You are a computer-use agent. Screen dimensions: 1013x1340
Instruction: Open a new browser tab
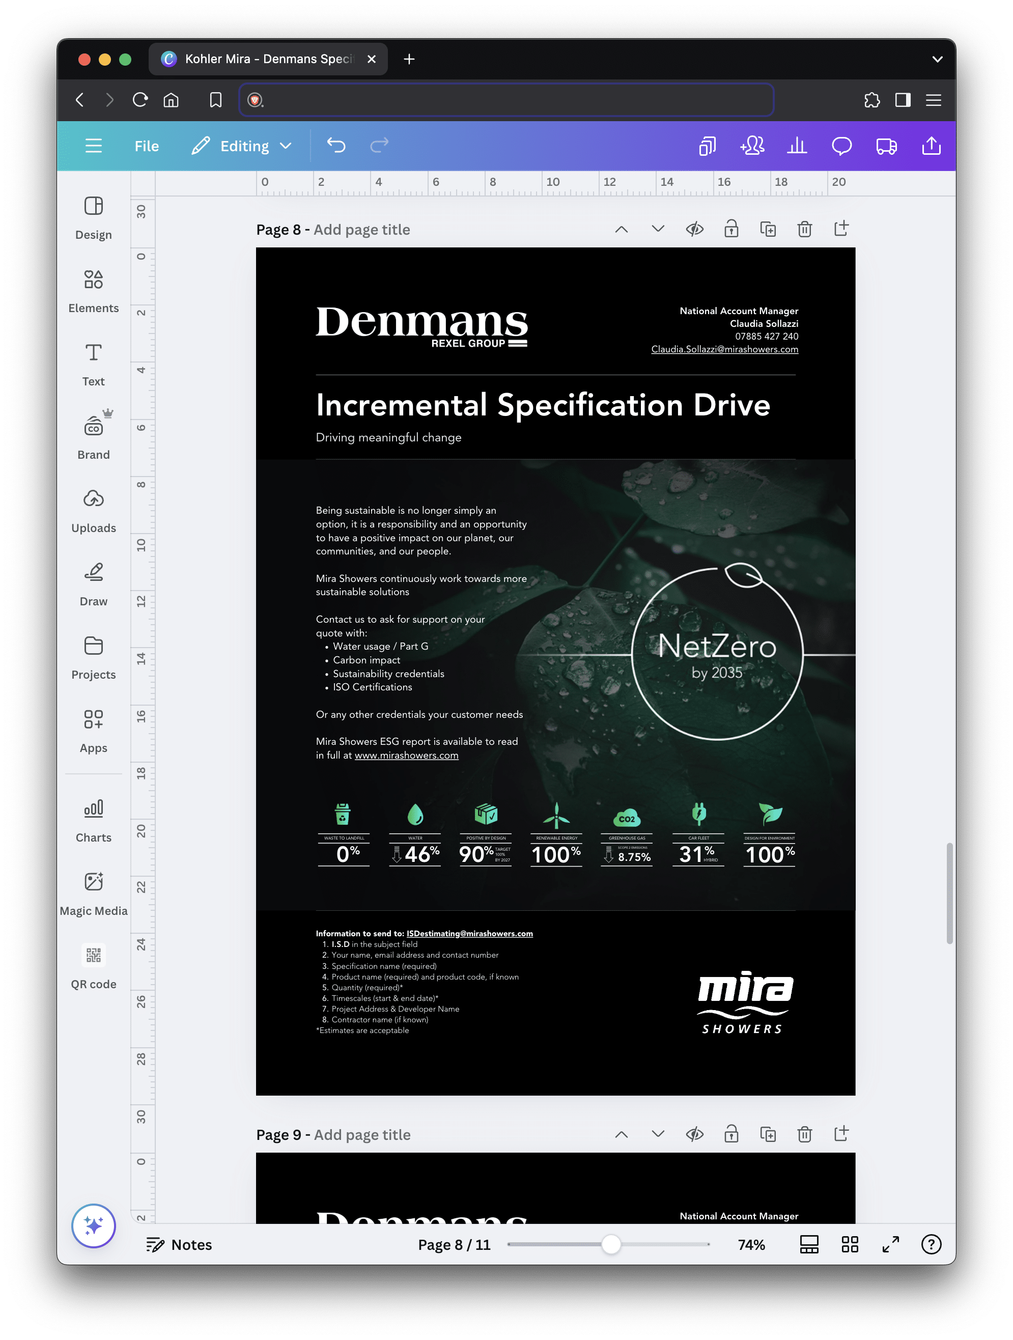tap(409, 59)
